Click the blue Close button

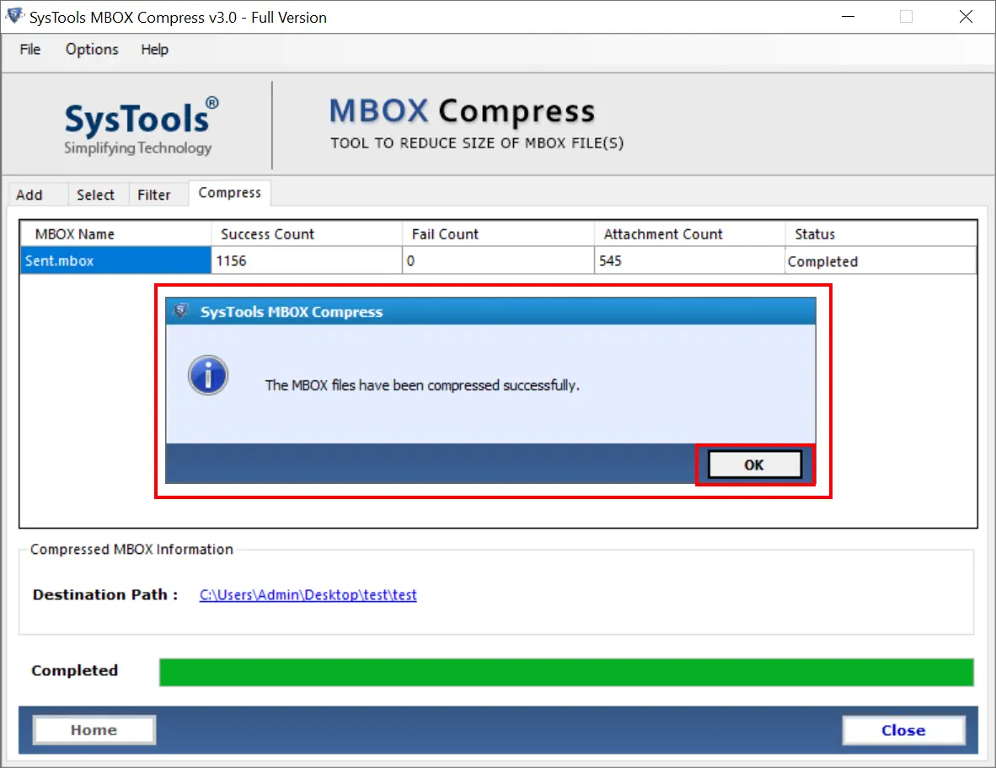coord(903,731)
